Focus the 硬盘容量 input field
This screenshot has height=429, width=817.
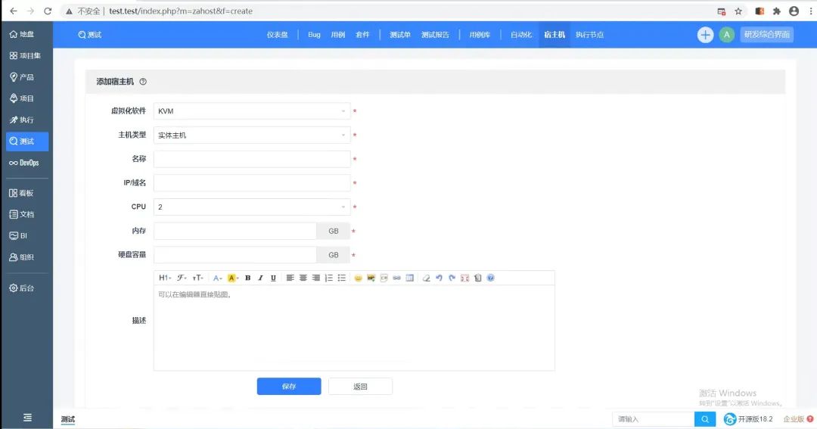[x=235, y=255]
